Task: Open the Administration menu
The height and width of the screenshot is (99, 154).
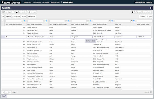Action: click(55, 2)
